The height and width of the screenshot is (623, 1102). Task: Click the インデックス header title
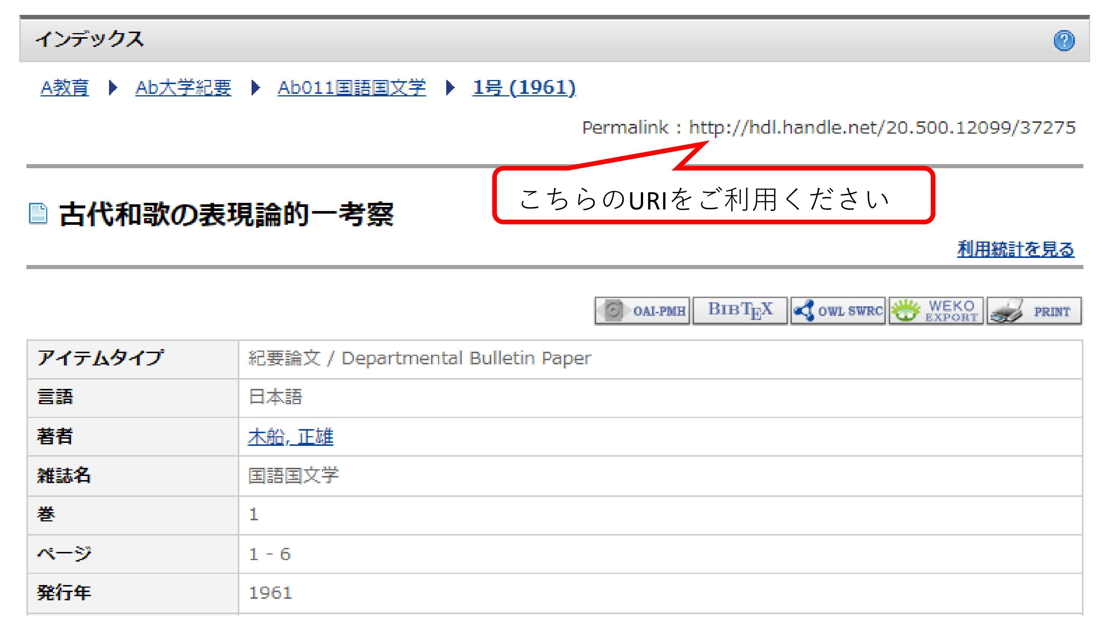(x=90, y=39)
